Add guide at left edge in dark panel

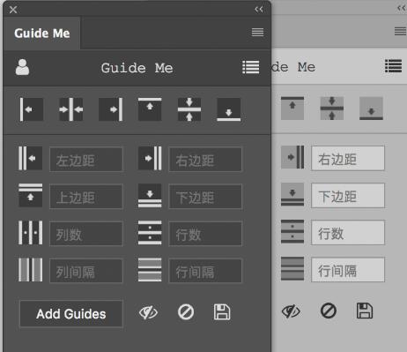32,109
